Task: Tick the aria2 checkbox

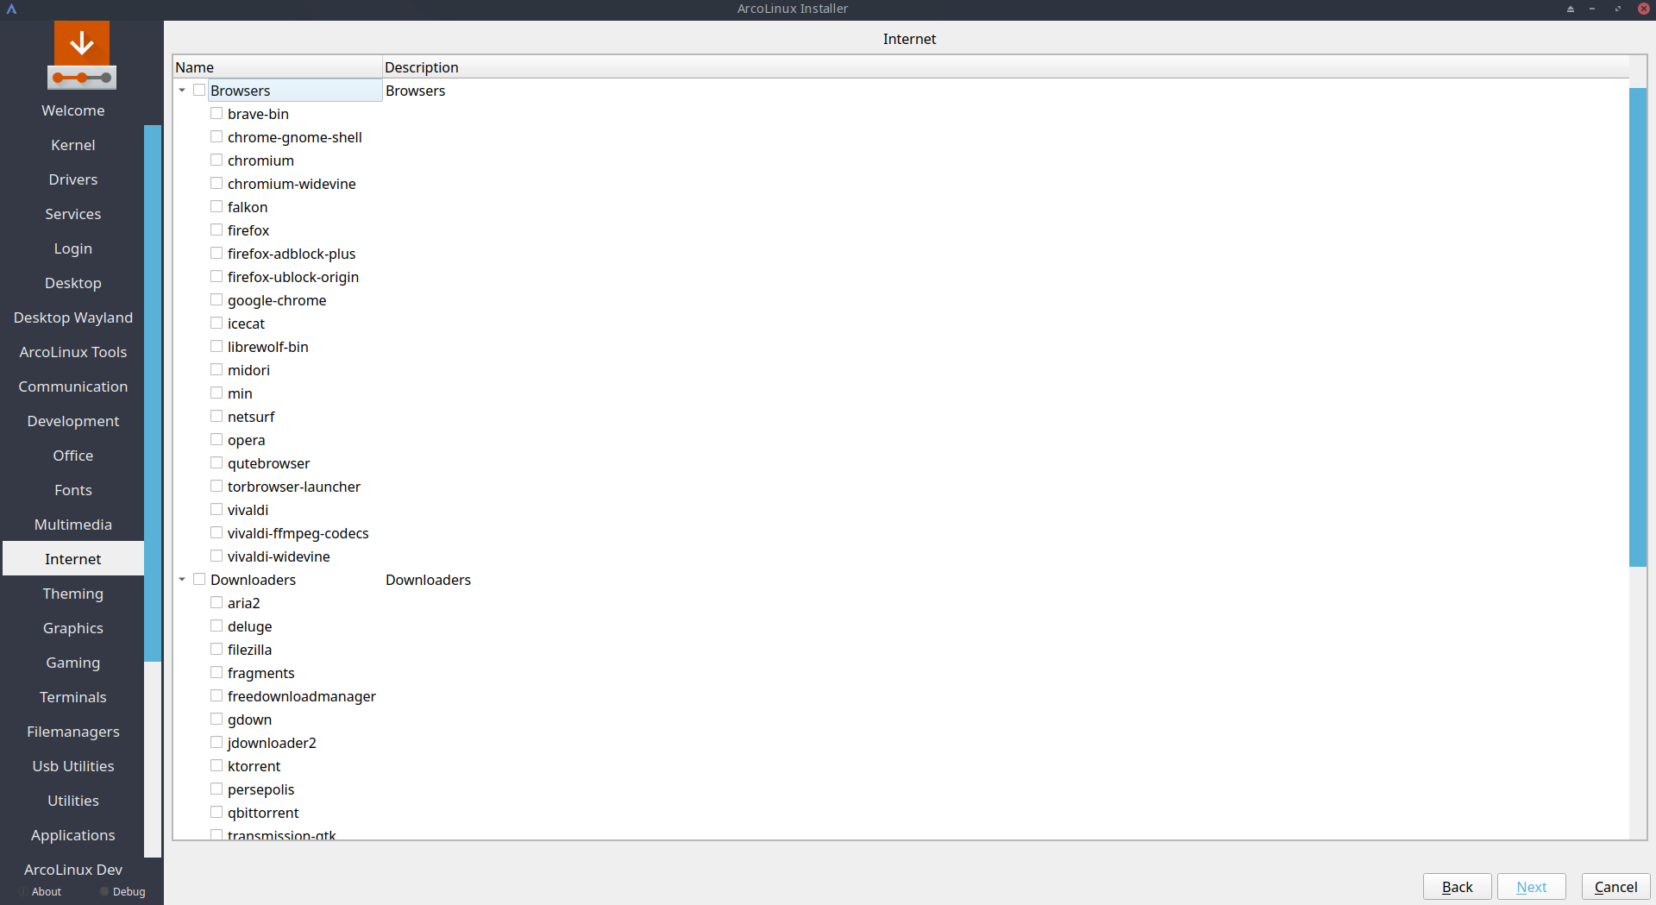Action: click(216, 602)
